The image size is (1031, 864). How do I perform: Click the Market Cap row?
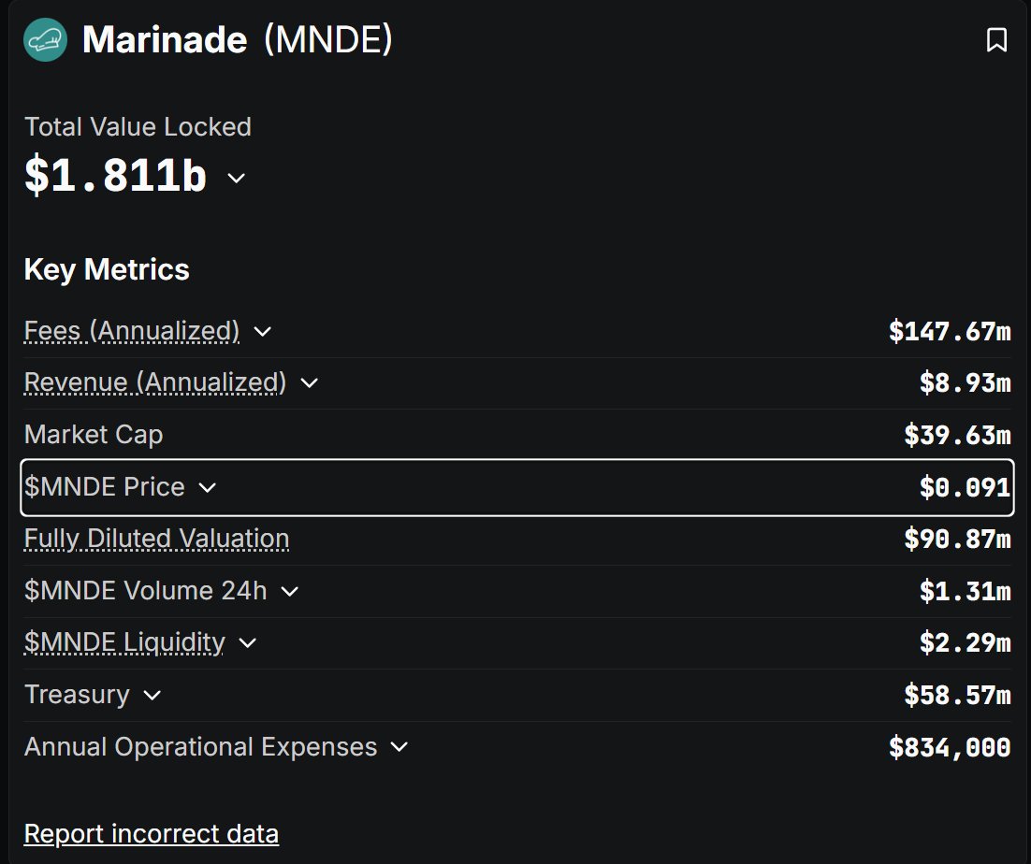click(x=516, y=435)
